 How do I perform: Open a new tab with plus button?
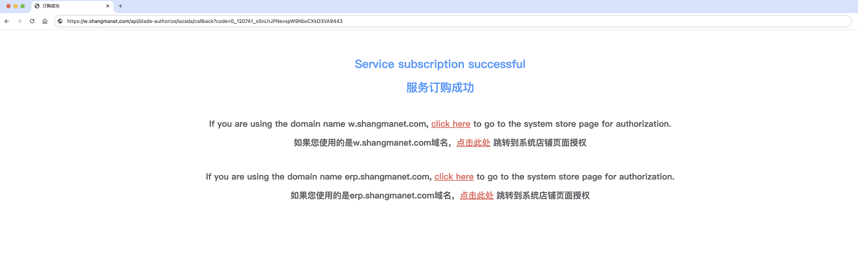click(x=121, y=6)
